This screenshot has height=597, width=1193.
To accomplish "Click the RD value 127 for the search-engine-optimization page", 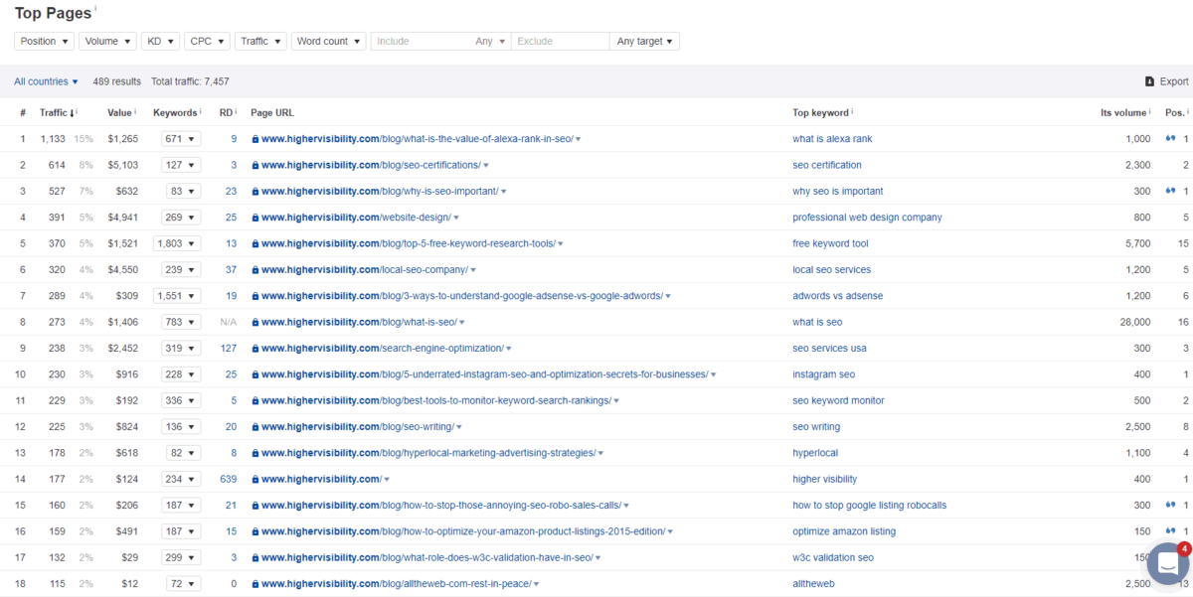I will (x=227, y=348).
